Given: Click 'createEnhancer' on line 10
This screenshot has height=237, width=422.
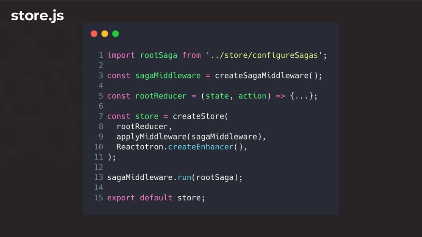Looking at the screenshot, I should [201, 147].
